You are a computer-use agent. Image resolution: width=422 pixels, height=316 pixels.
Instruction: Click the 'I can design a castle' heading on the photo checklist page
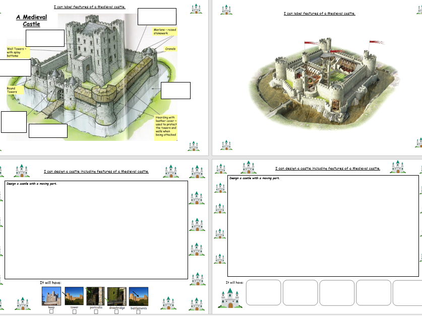click(x=96, y=171)
